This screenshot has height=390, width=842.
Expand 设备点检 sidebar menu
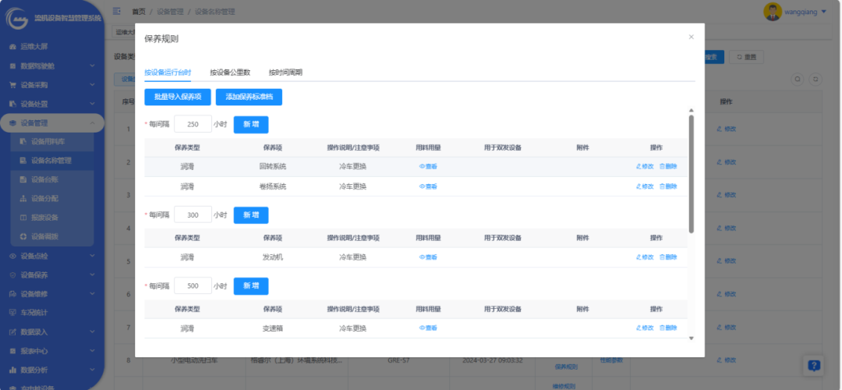pos(51,256)
